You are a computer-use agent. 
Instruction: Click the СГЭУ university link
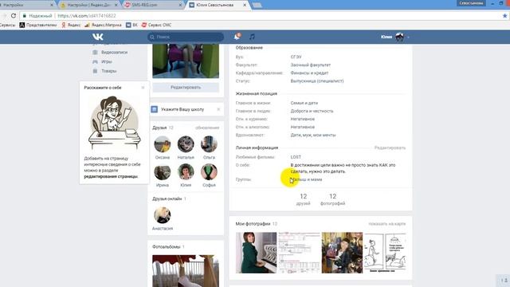[x=296, y=57]
